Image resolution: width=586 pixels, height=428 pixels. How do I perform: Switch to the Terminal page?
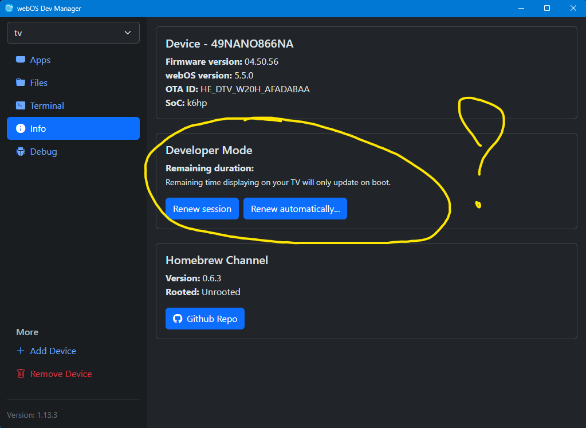(47, 105)
